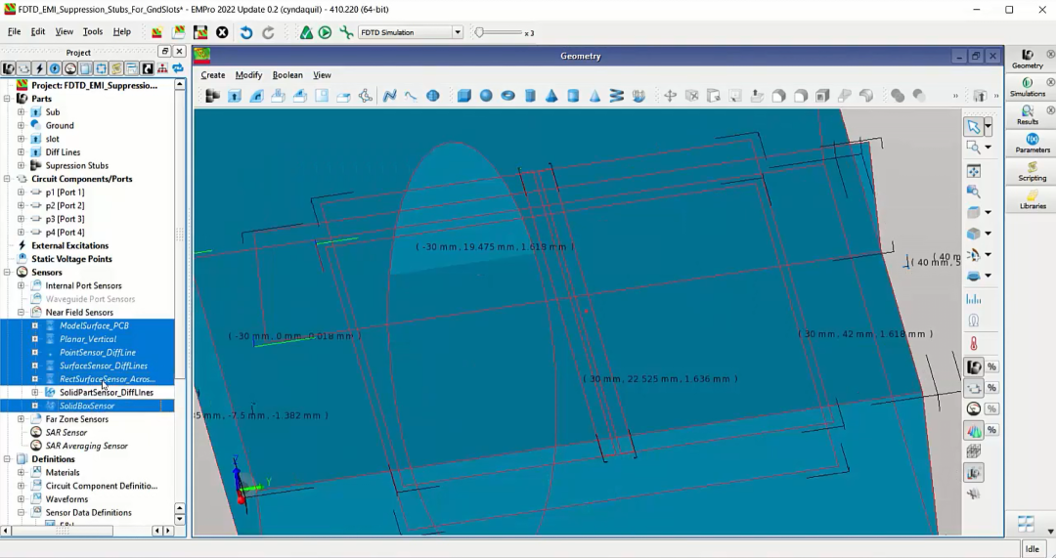This screenshot has width=1056, height=558.
Task: Click the blue refresh arrows in Project toolbar
Action: 178,68
